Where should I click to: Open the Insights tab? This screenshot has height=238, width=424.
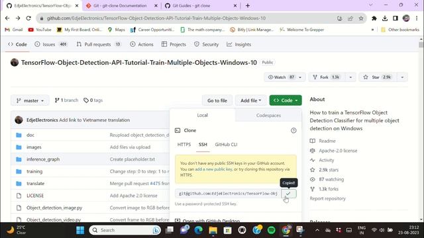pyautogui.click(x=238, y=44)
